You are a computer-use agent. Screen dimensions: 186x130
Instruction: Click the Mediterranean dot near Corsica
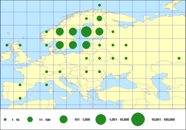pos(46,85)
